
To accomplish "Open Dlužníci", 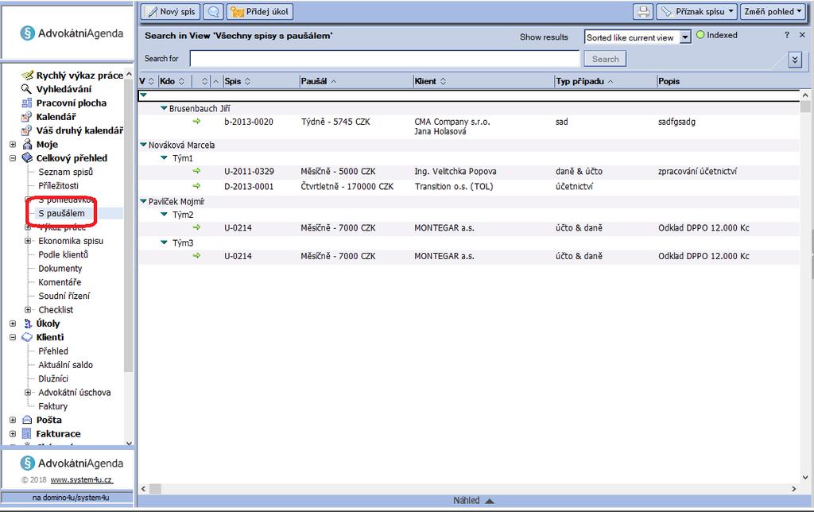I will pos(53,378).
